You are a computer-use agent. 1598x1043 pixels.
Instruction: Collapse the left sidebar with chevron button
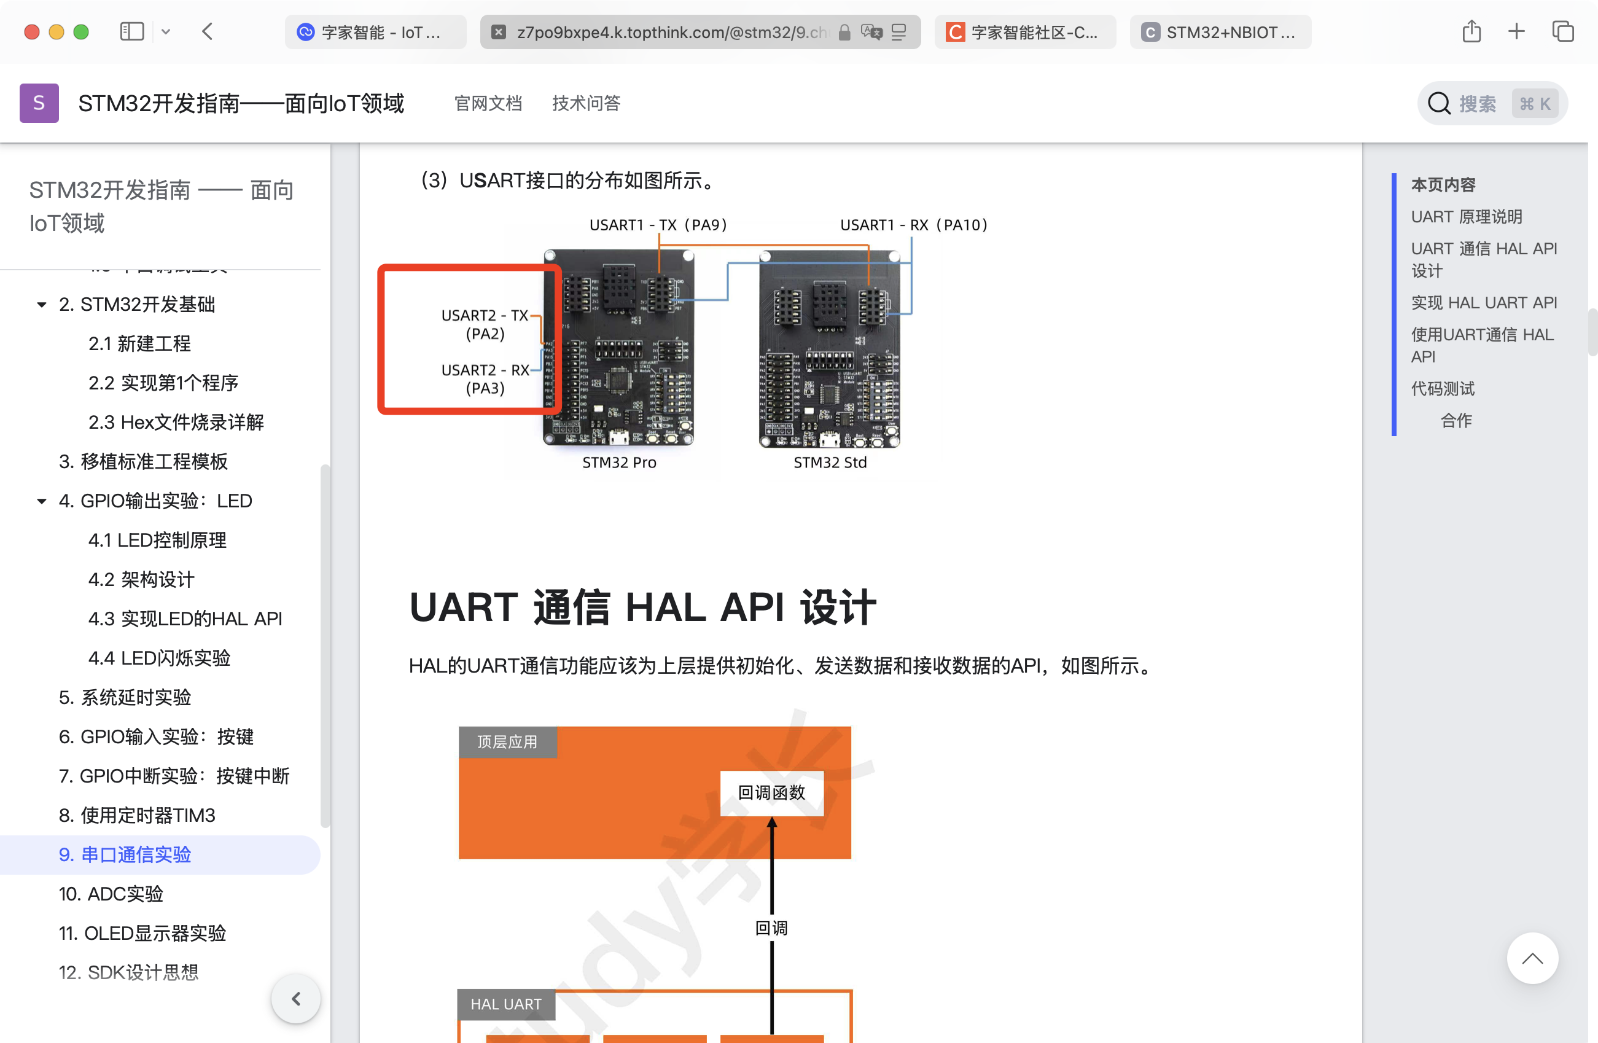pyautogui.click(x=295, y=999)
